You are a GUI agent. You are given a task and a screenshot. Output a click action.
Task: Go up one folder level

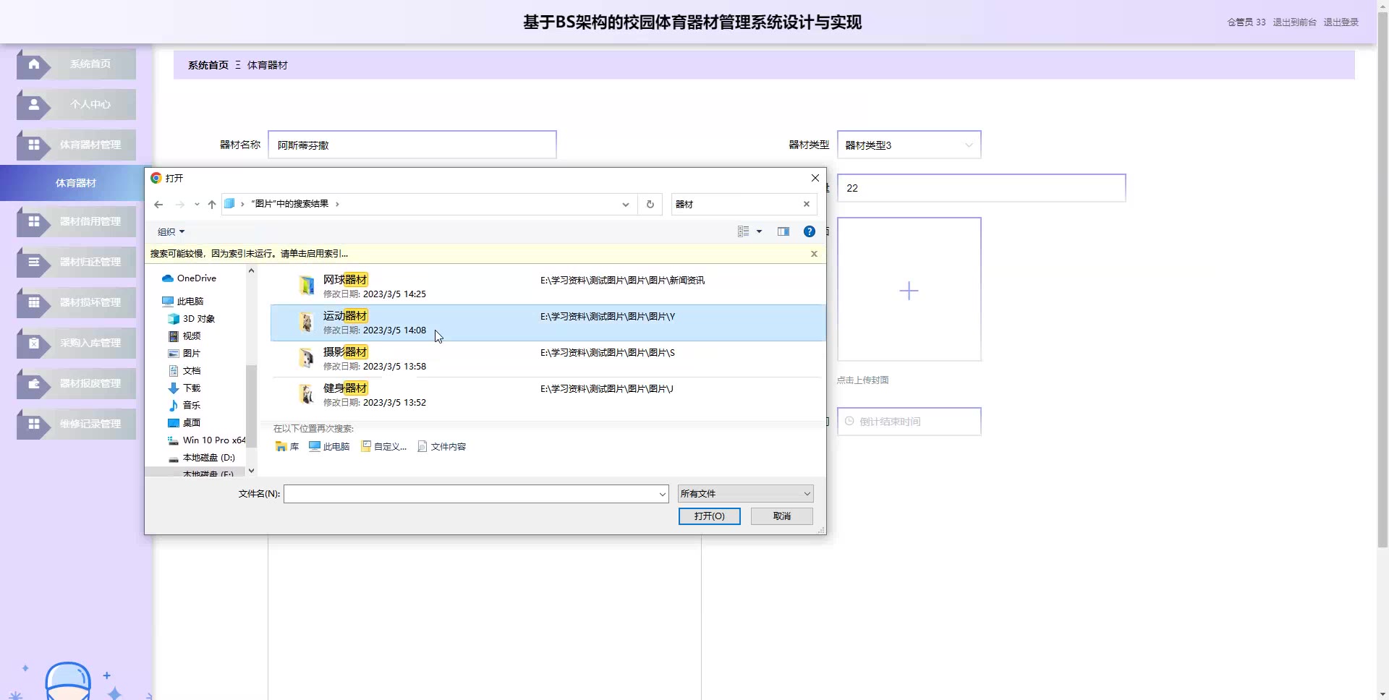click(212, 205)
